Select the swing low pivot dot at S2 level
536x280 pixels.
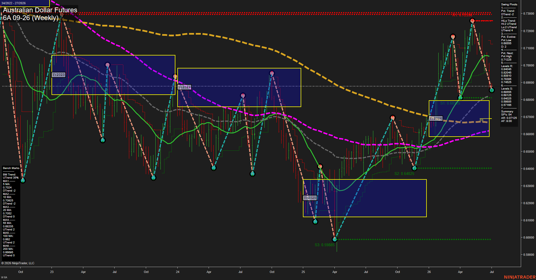pyautogui.click(x=414, y=168)
